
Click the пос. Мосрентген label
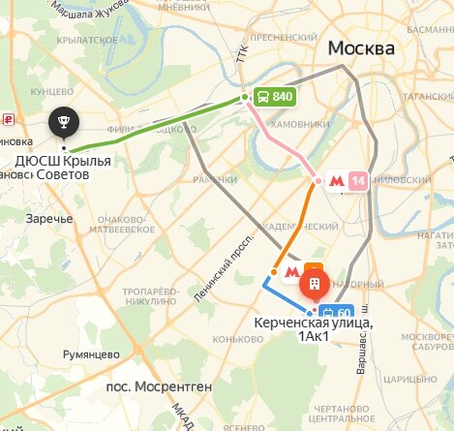click(x=159, y=386)
